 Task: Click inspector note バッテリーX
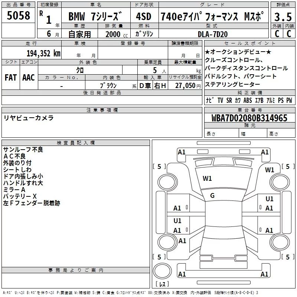(20, 196)
